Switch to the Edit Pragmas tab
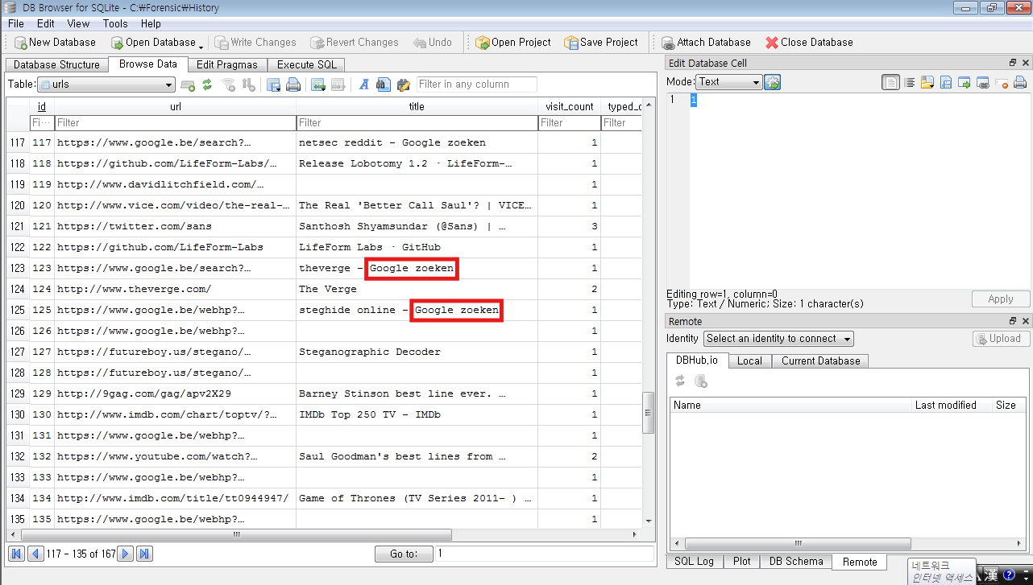1033x585 pixels. click(x=227, y=64)
